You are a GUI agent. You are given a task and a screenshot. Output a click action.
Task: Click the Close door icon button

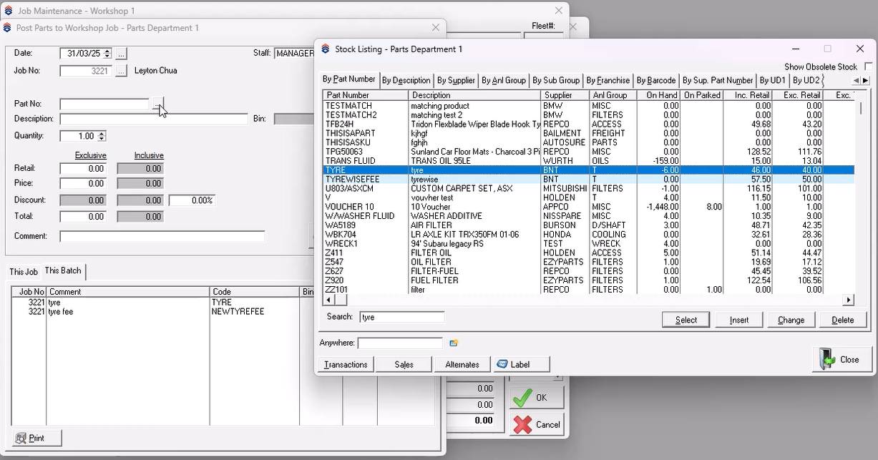coord(842,359)
